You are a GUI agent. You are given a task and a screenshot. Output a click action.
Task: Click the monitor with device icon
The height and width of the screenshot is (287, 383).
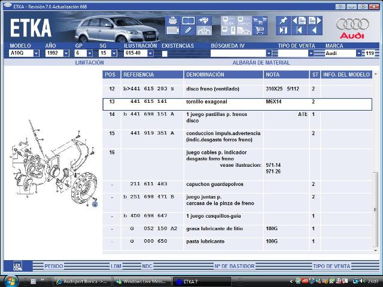point(229,30)
